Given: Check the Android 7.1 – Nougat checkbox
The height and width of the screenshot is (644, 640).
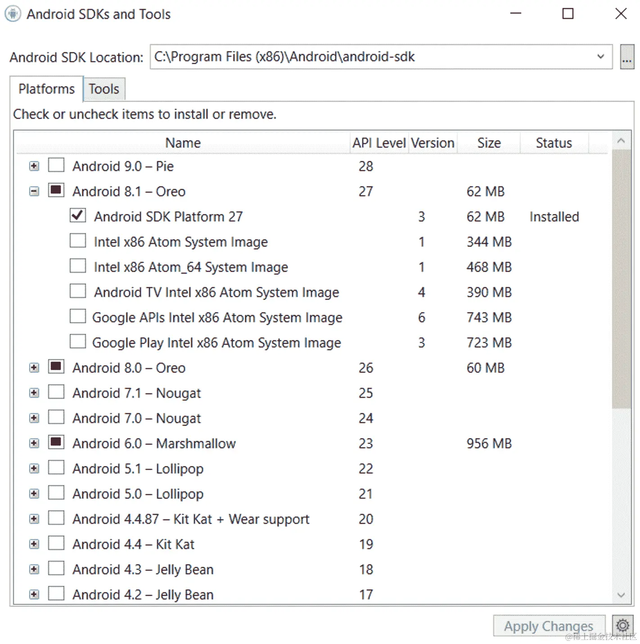Looking at the screenshot, I should pyautogui.click(x=56, y=392).
